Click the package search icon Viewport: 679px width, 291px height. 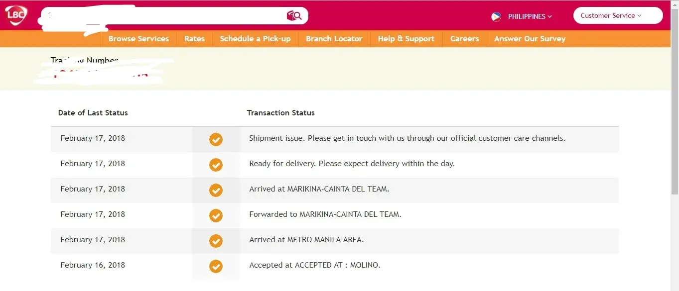[294, 16]
